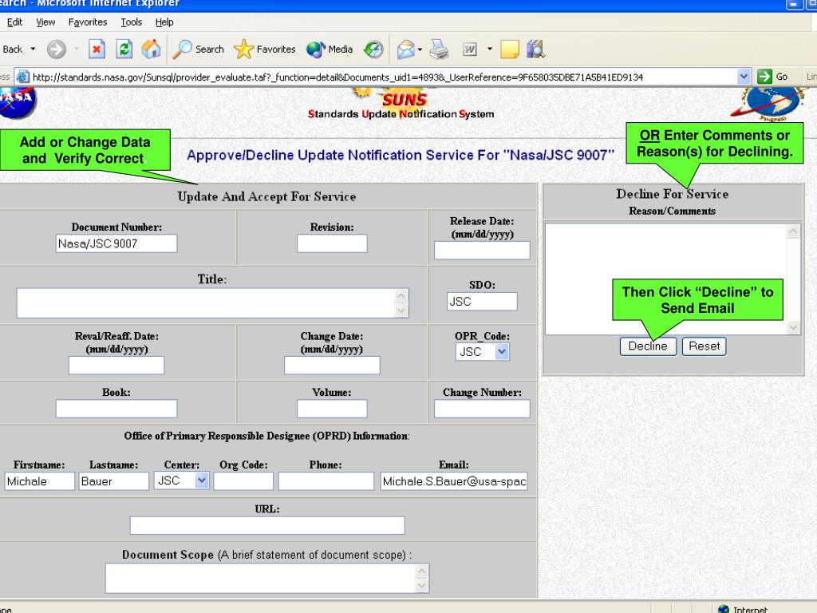Click into the Phone field
The image size is (817, 613).
[x=326, y=481]
